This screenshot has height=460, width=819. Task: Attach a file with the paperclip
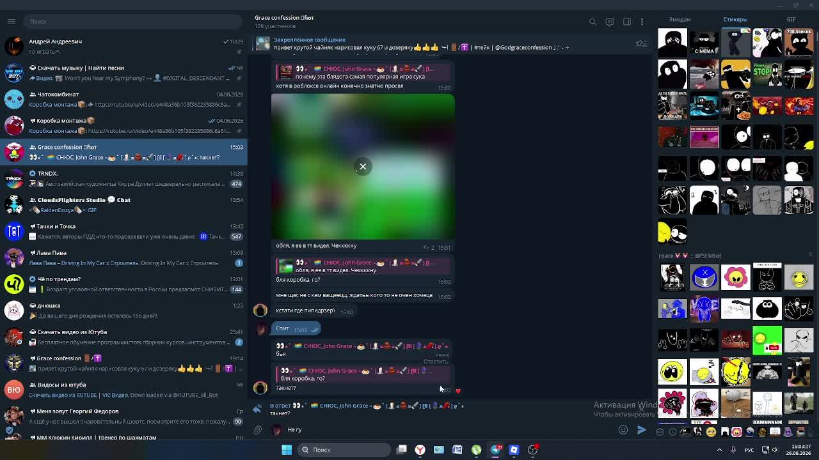[258, 430]
